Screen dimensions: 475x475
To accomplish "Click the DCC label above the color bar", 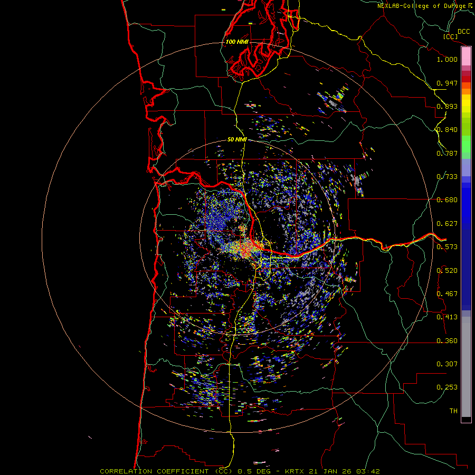I will [x=464, y=31].
